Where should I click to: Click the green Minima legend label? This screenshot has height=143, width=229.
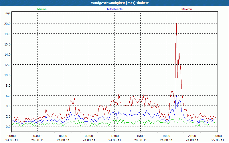tap(42, 9)
